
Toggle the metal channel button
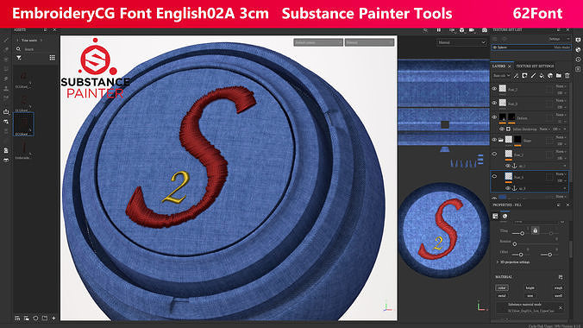502,295
